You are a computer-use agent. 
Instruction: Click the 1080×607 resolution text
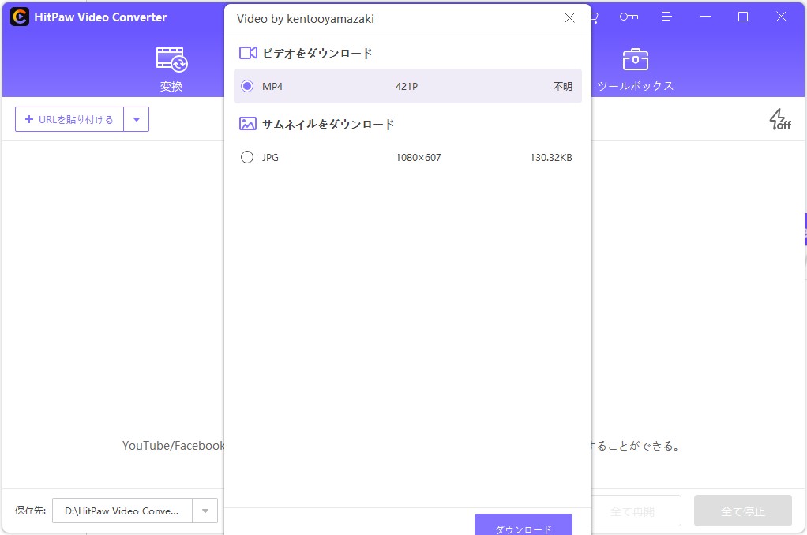(x=419, y=157)
